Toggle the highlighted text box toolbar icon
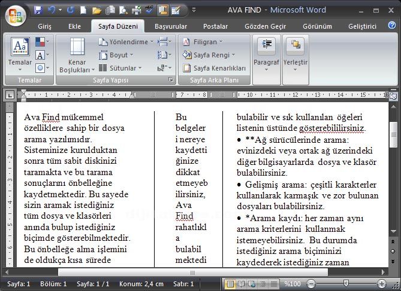The height and width of the screenshot is (291, 401). pos(162,10)
